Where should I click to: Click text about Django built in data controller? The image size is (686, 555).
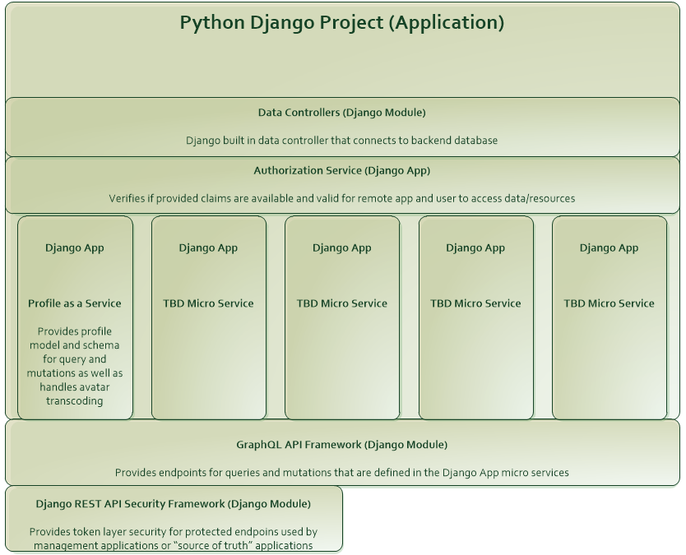point(341,141)
